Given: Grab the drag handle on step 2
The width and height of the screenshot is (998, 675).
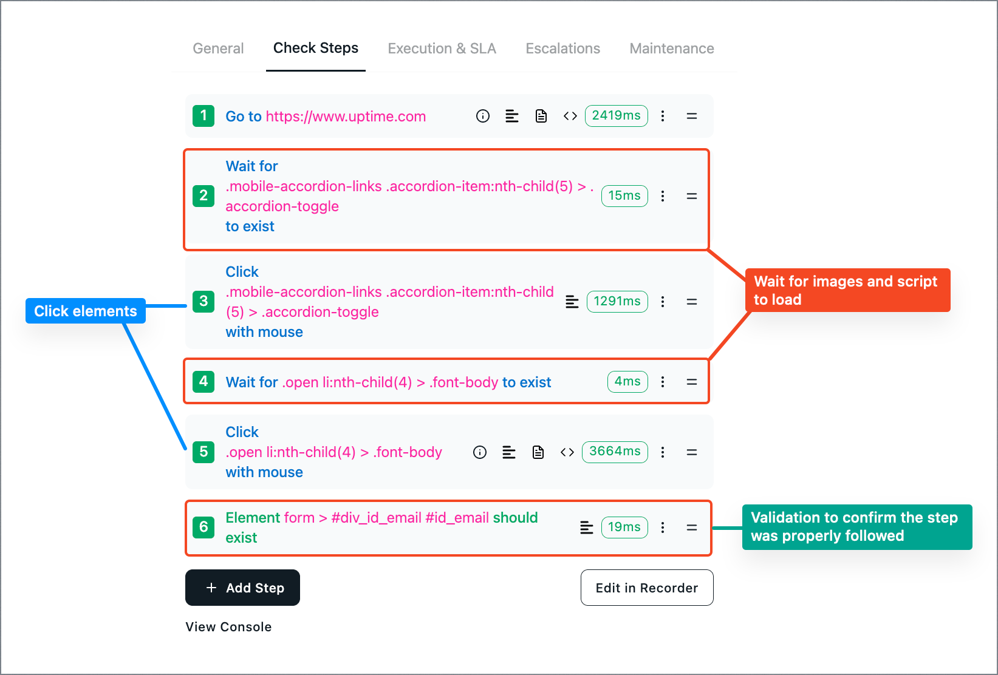Looking at the screenshot, I should pyautogui.click(x=691, y=196).
